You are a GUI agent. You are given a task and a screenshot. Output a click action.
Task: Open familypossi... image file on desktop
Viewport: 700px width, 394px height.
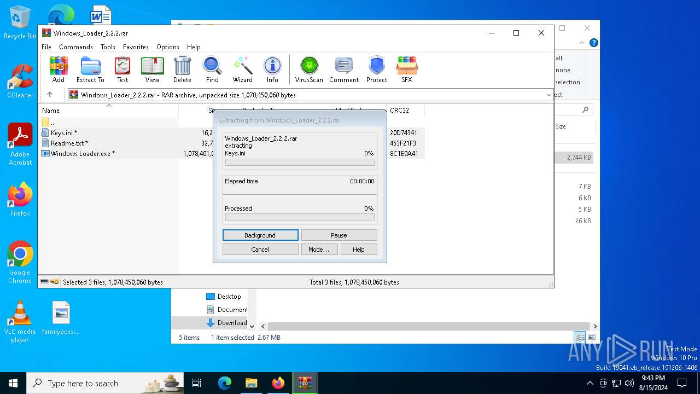61,318
